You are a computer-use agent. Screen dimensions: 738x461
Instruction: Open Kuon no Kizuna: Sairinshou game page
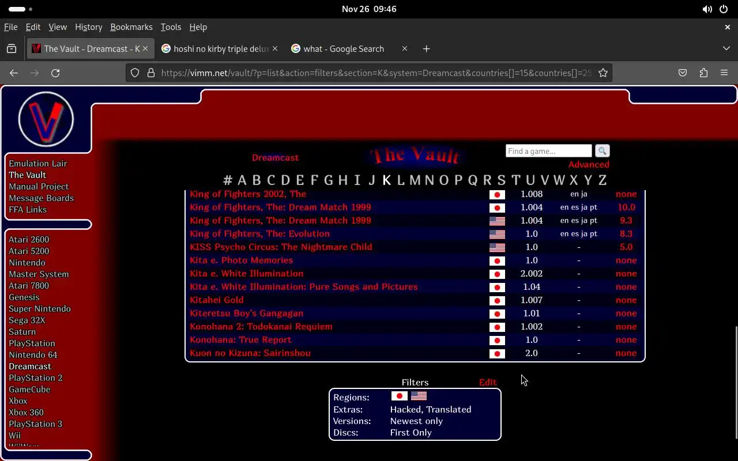250,353
